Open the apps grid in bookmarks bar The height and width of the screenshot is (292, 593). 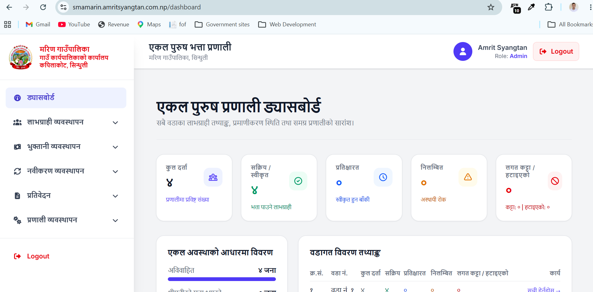[x=8, y=24]
